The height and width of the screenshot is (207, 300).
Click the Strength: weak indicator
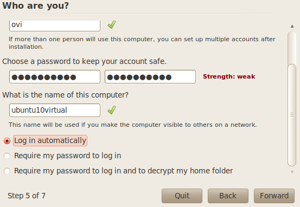(x=229, y=76)
